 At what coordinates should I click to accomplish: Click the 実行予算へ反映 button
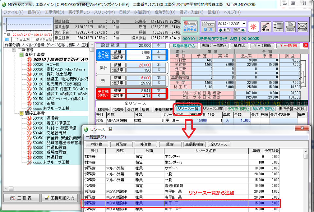291,109
